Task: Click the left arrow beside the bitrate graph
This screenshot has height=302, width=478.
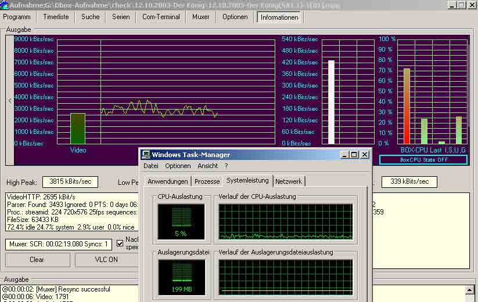Action: point(9,100)
